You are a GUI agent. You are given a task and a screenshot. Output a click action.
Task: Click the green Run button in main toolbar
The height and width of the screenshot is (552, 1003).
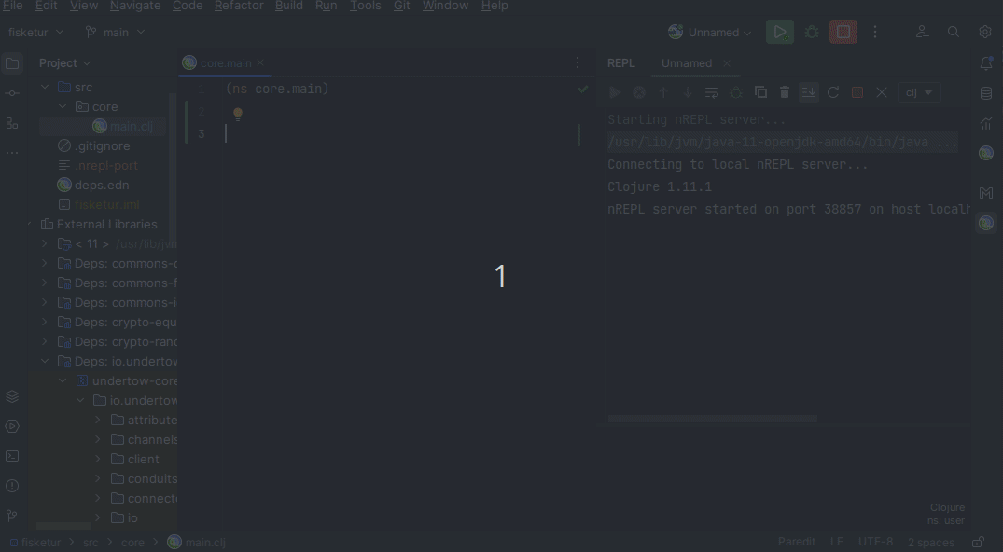click(x=779, y=32)
